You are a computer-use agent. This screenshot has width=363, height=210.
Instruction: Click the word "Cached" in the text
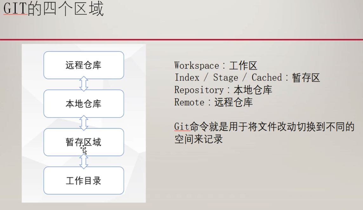tap(267, 78)
